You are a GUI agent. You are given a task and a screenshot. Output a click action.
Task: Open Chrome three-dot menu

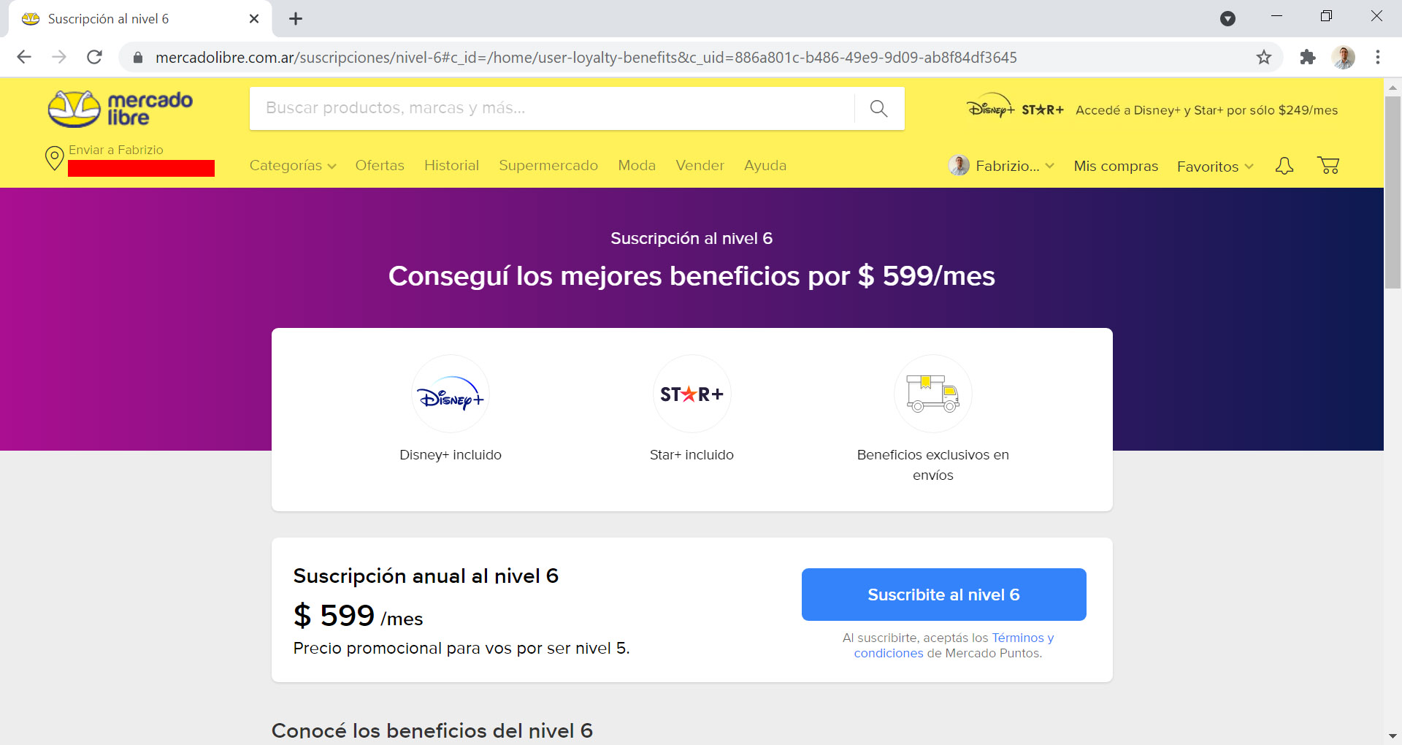click(x=1378, y=57)
